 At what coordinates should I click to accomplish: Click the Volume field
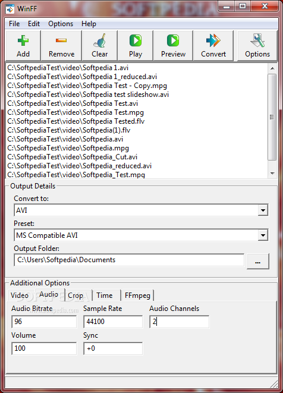click(x=44, y=348)
